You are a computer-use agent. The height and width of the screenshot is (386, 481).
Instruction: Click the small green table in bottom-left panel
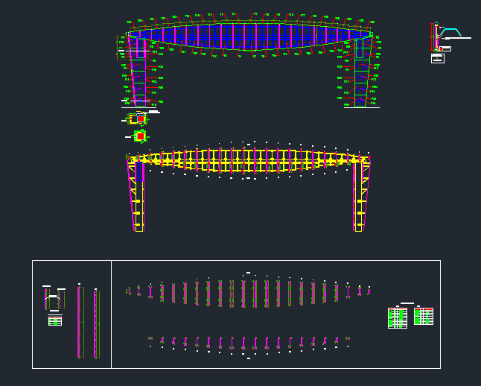[x=54, y=320]
